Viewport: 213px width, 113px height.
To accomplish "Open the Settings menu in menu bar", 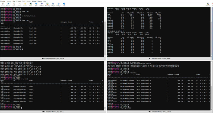I will tap(34, 1).
